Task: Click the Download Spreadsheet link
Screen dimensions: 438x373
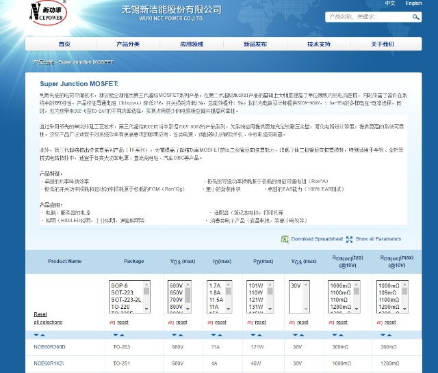Action: [x=317, y=239]
